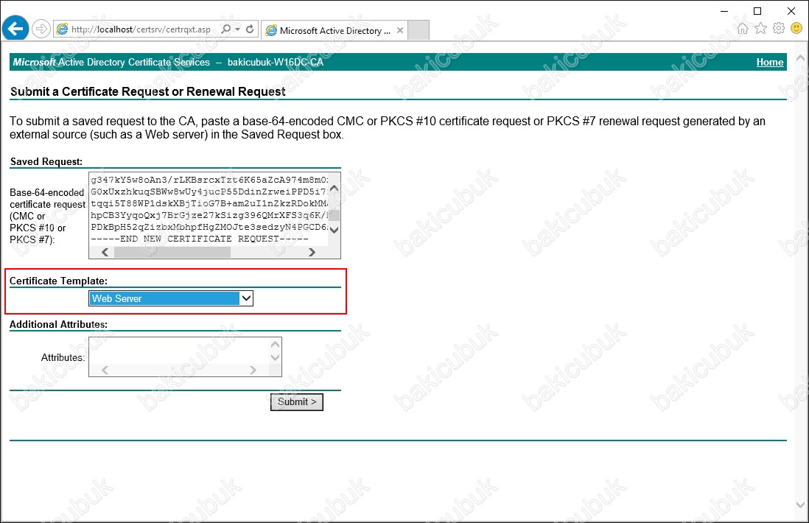Viewport: 809px width, 523px height.
Task: Click the search magnifier in address bar
Action: (226, 29)
